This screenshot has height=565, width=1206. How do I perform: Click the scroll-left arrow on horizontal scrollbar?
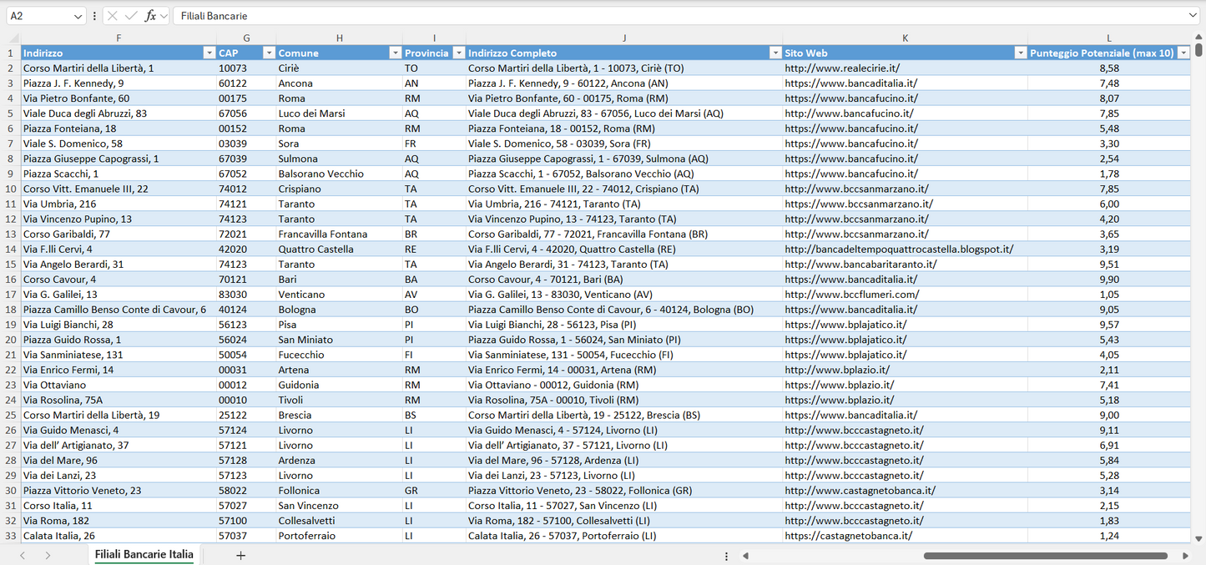click(745, 555)
